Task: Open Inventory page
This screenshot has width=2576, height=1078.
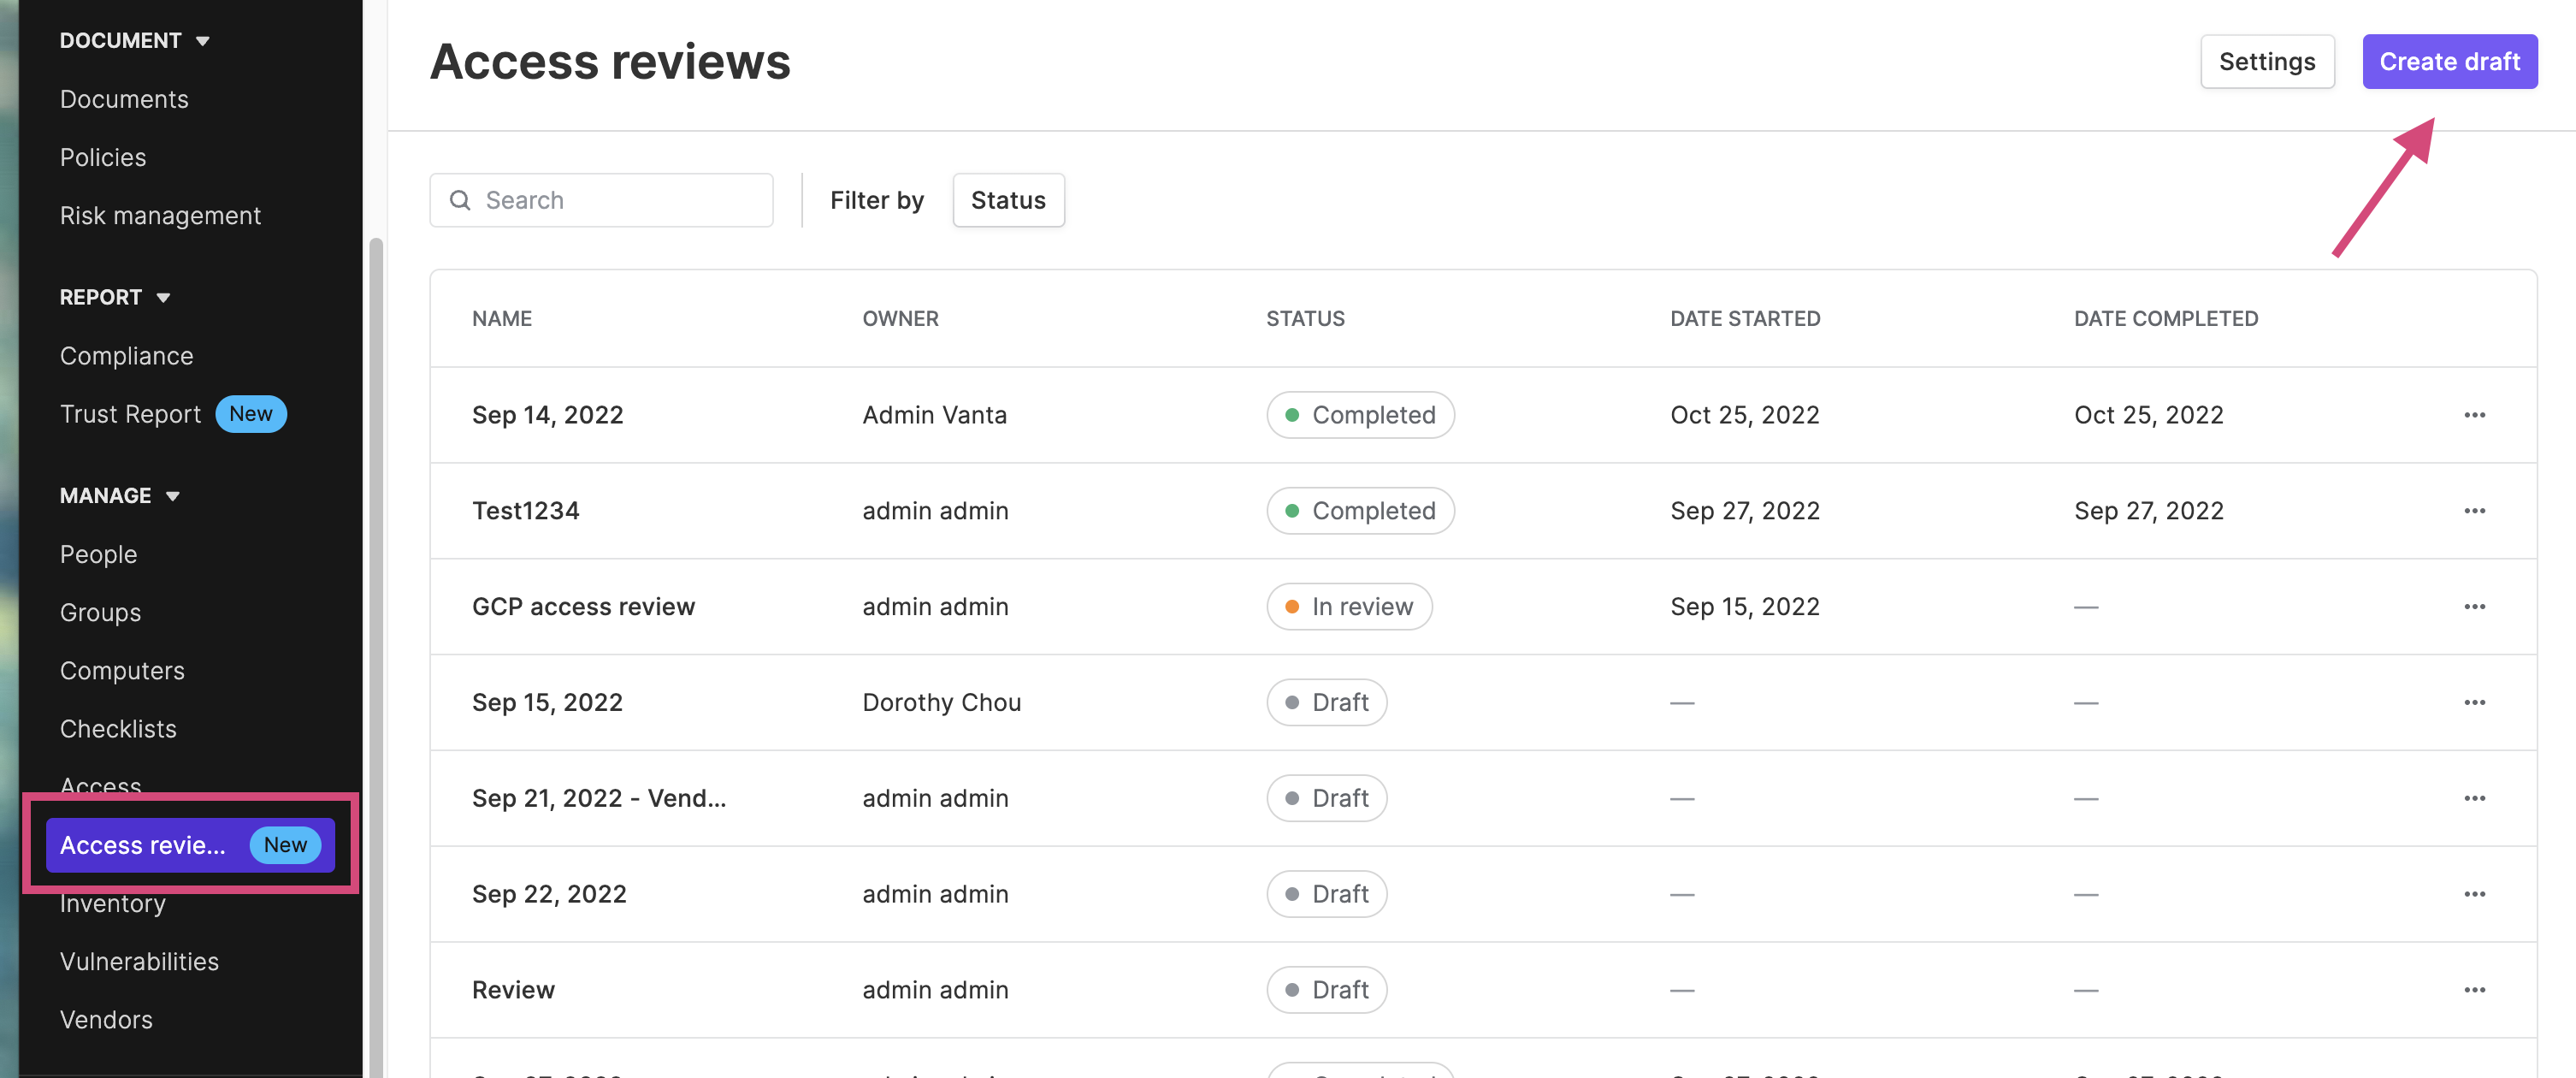Action: tap(112, 903)
